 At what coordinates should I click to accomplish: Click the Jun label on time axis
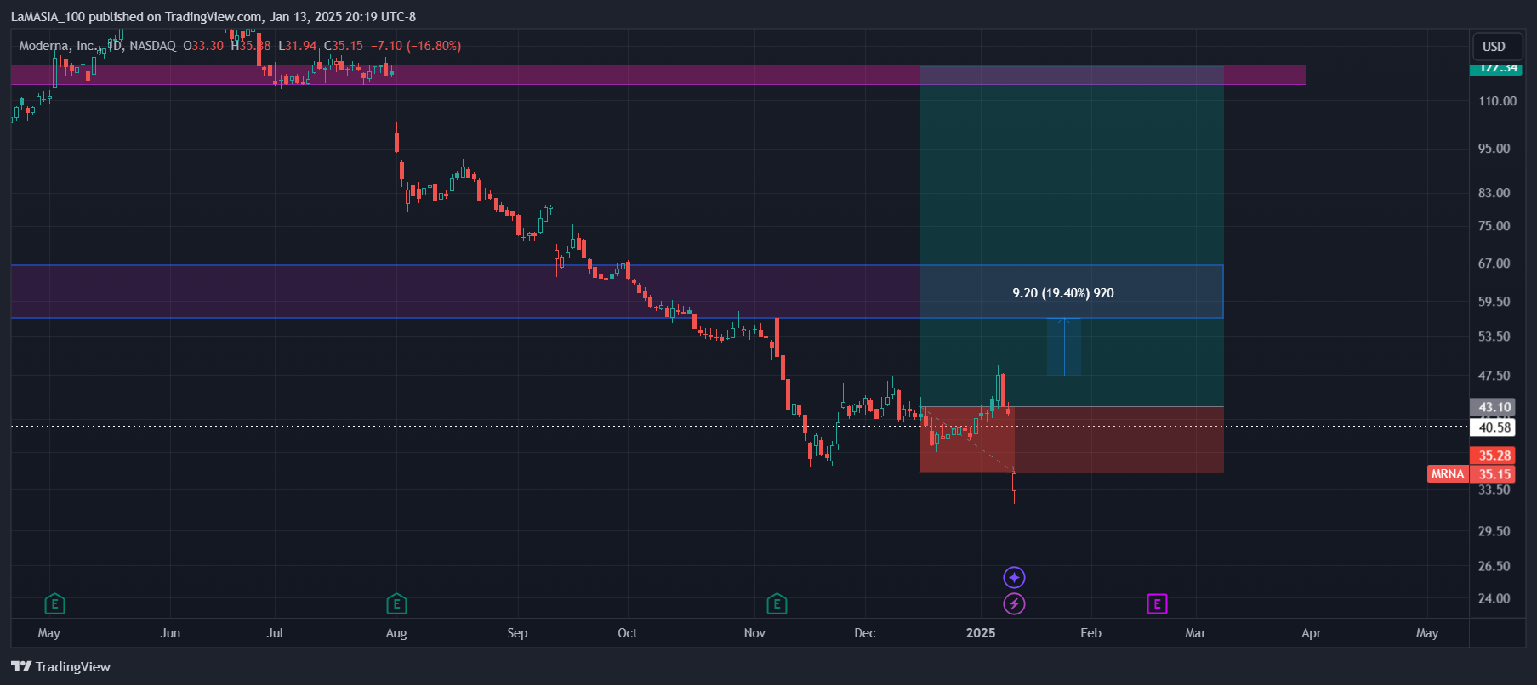tap(170, 633)
